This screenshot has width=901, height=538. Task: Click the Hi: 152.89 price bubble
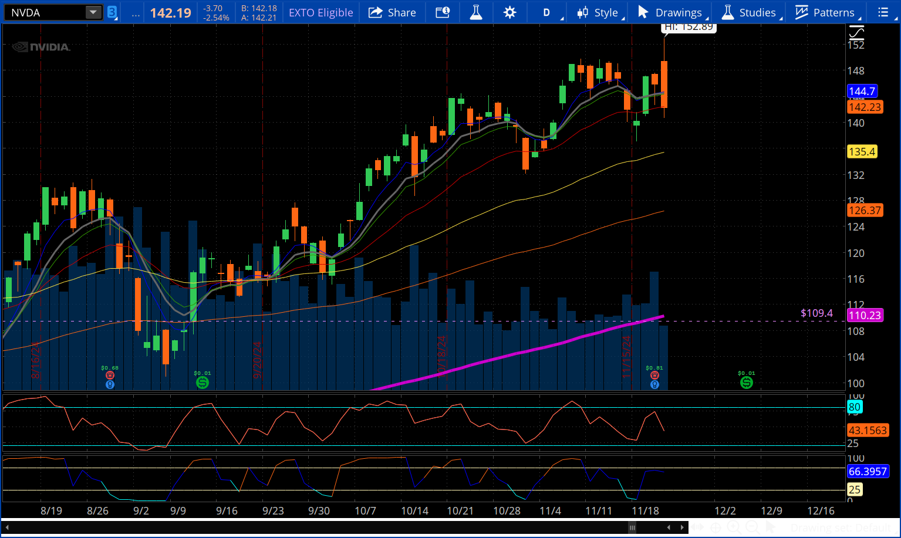point(689,27)
